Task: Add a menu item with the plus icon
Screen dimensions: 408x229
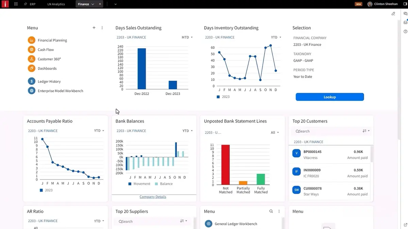Action: [x=94, y=28]
